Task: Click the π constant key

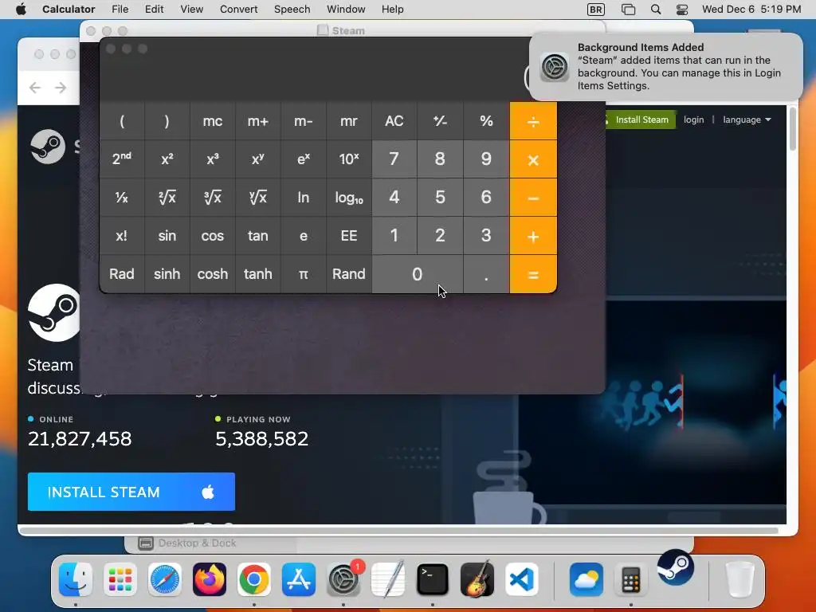Action: coord(304,274)
